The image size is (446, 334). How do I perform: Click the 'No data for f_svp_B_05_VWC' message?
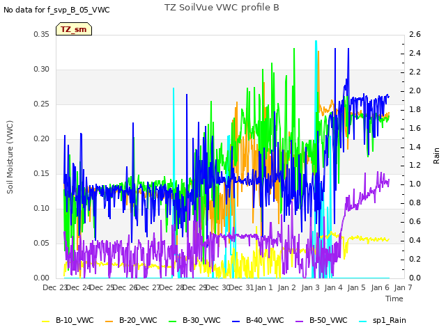(56, 10)
